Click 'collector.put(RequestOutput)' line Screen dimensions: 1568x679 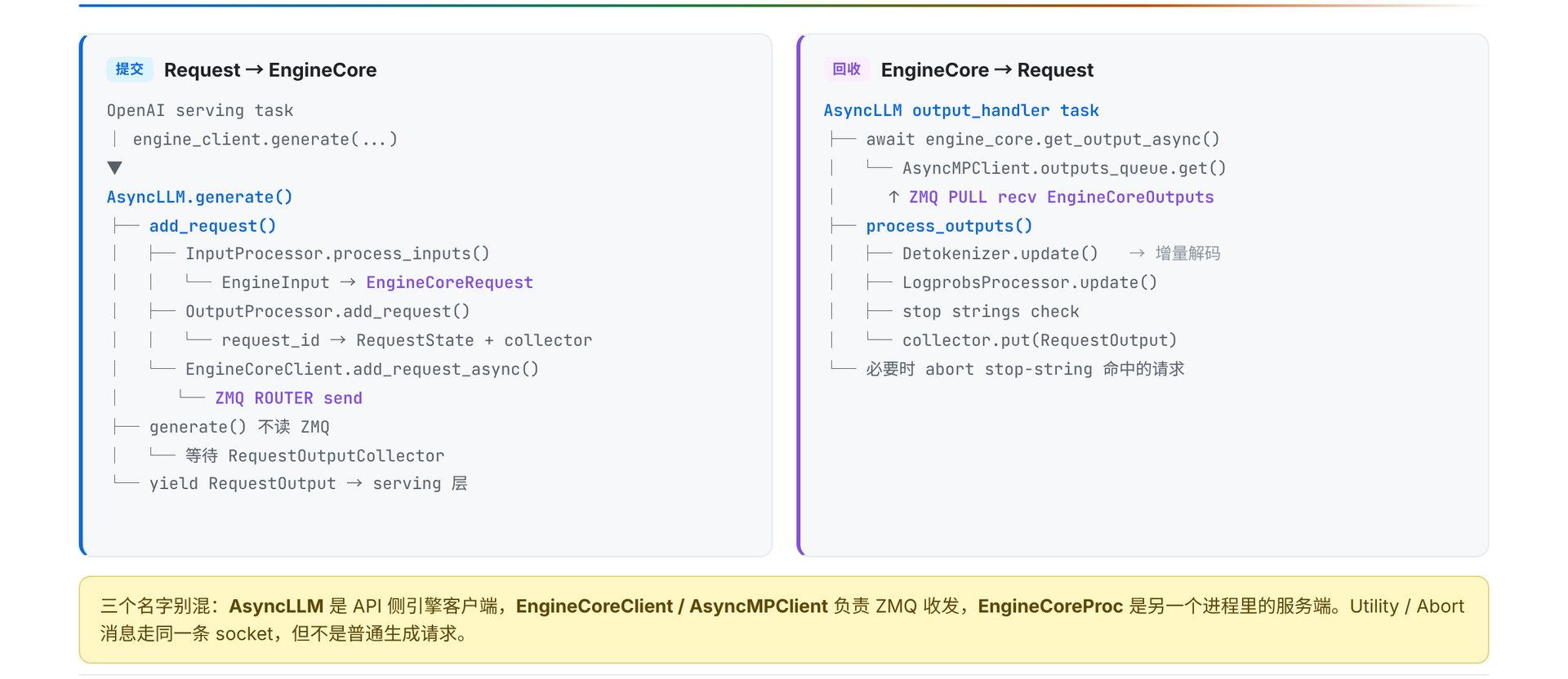click(1040, 340)
